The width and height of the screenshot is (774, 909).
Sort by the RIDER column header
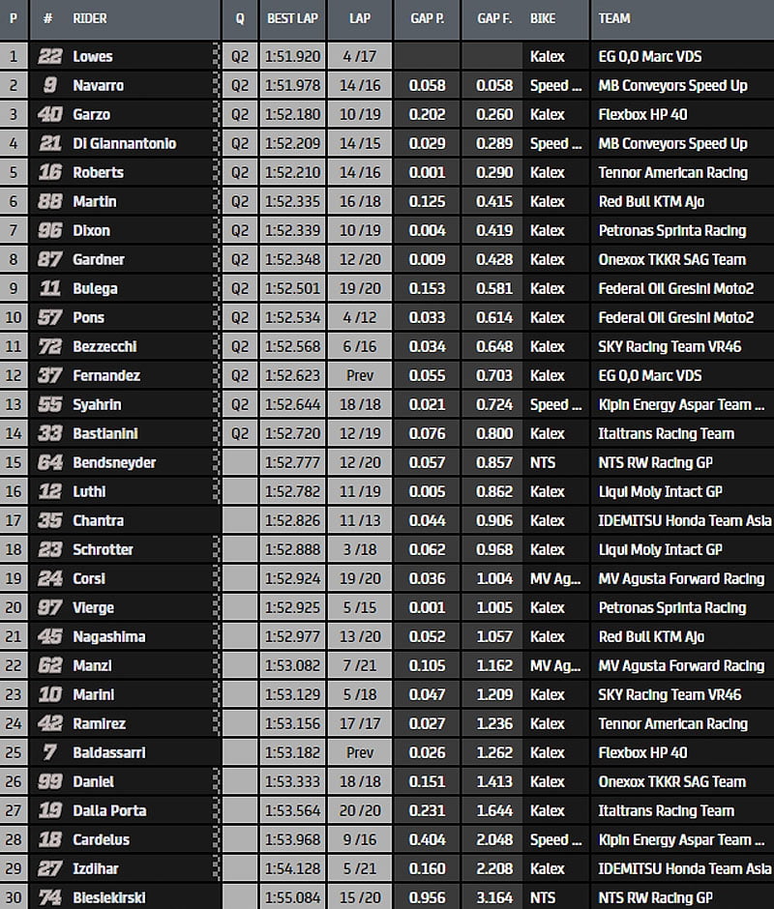(90, 18)
